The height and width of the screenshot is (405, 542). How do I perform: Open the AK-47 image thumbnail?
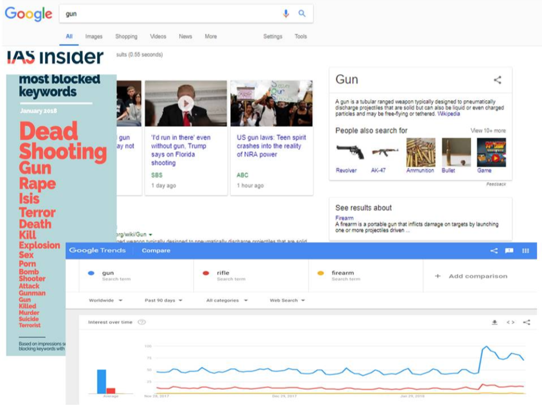385,152
